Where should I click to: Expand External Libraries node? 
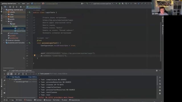(4, 40)
